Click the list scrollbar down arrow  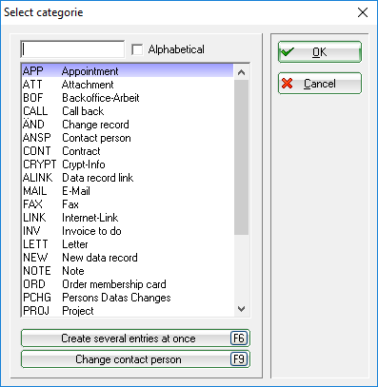pos(241,309)
